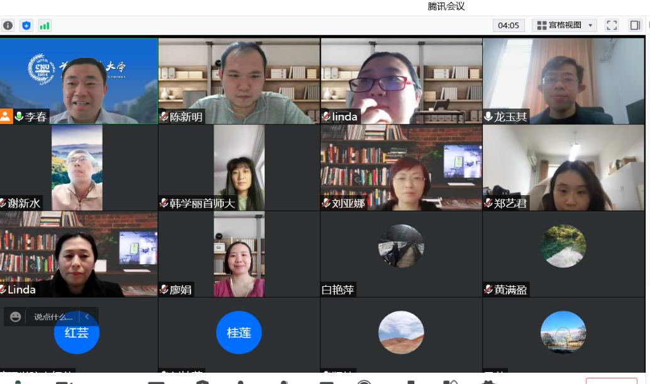The width and height of the screenshot is (650, 384).
Task: Toggle the muted mic icon for 郑艺君
Action: point(488,203)
